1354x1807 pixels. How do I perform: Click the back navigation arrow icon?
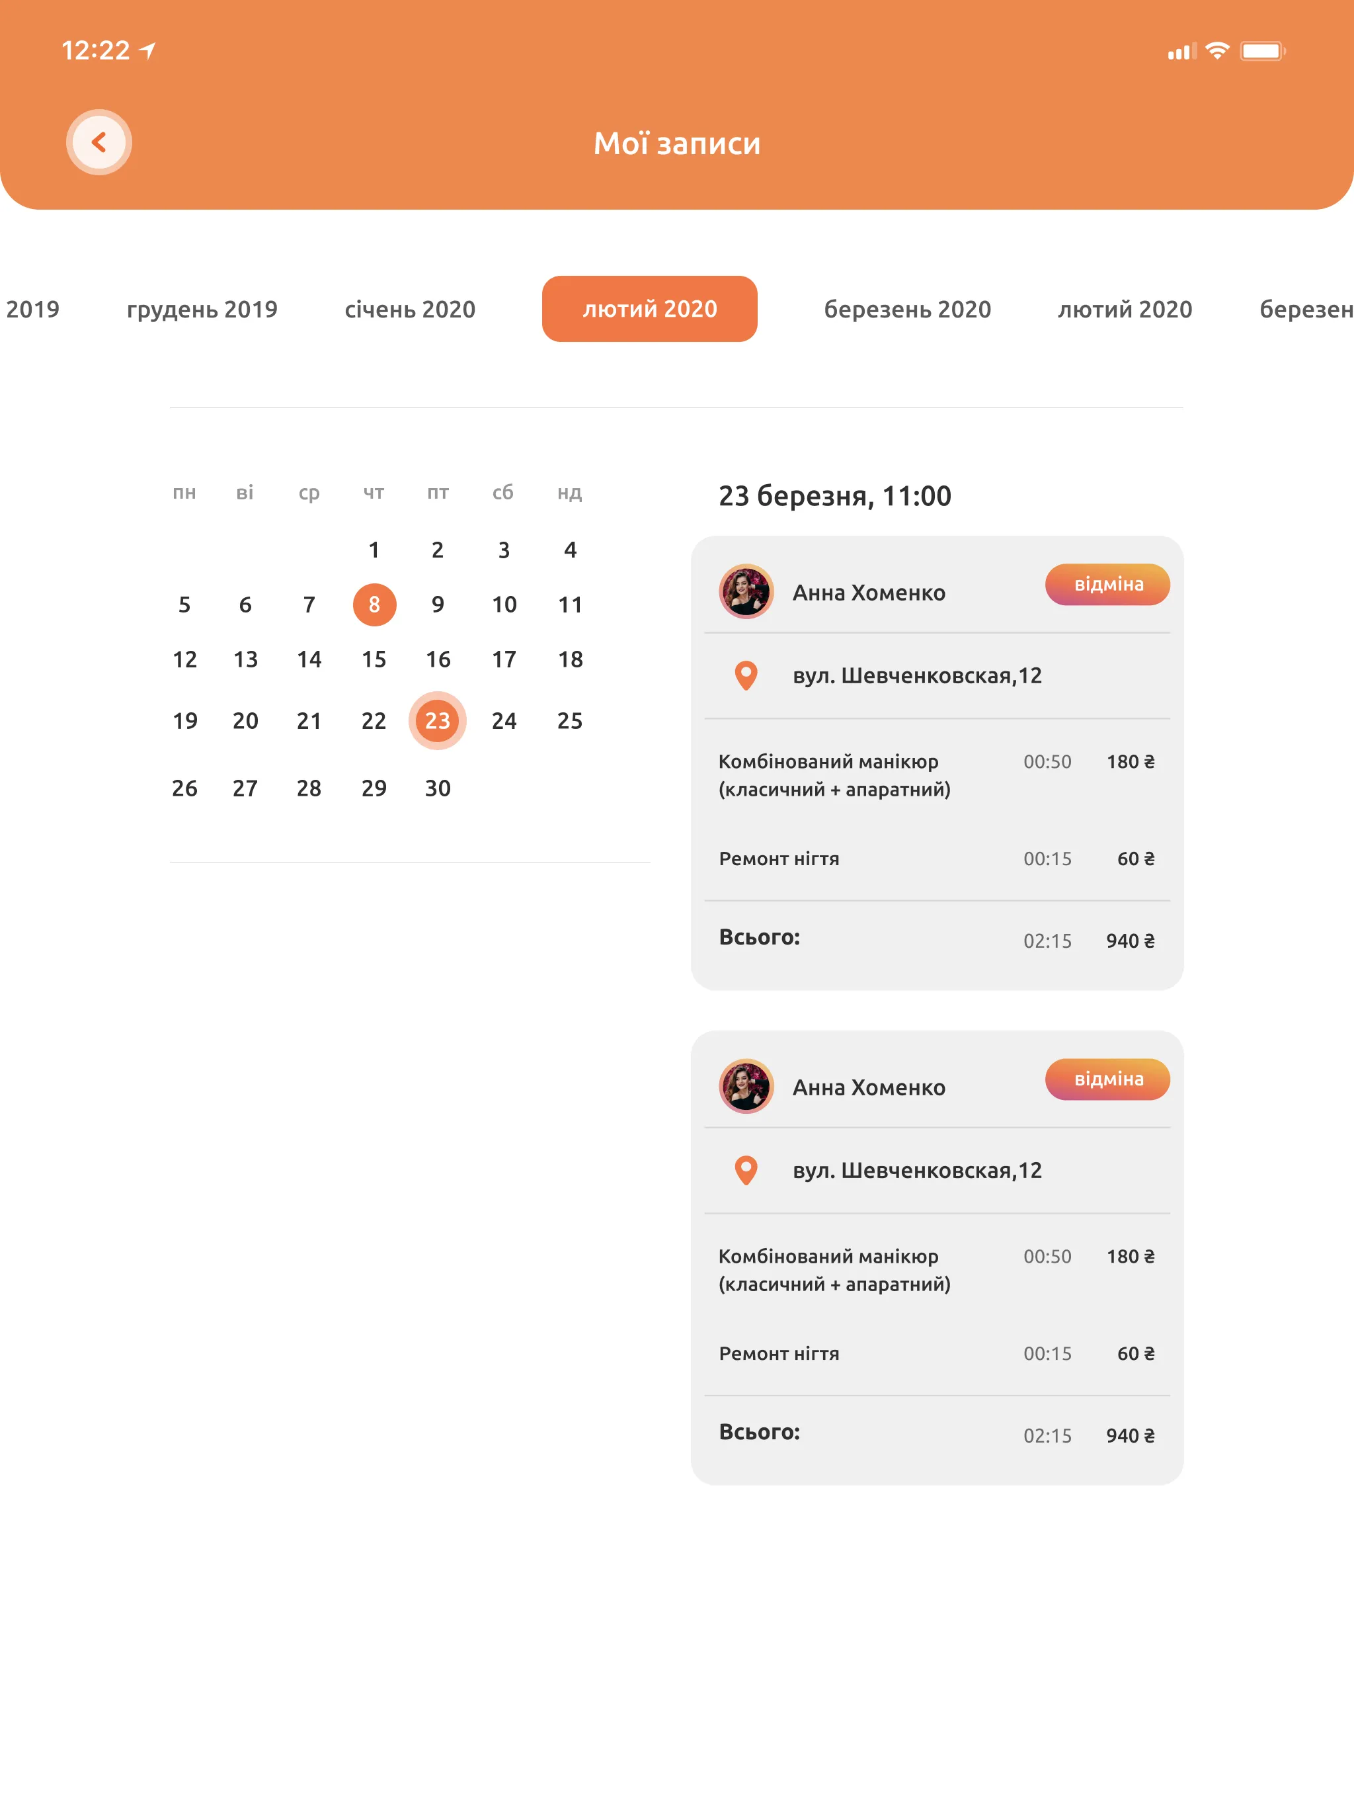100,140
